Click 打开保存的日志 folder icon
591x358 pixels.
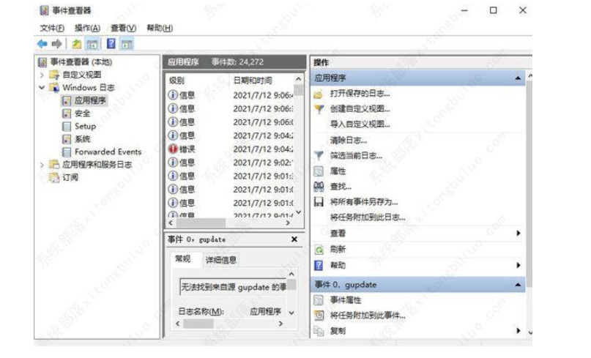tap(319, 94)
